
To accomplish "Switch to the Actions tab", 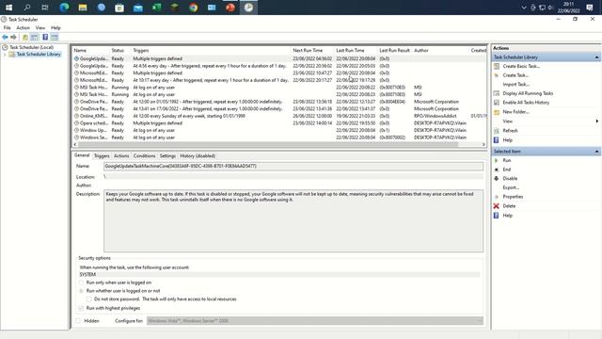I will pyautogui.click(x=121, y=156).
